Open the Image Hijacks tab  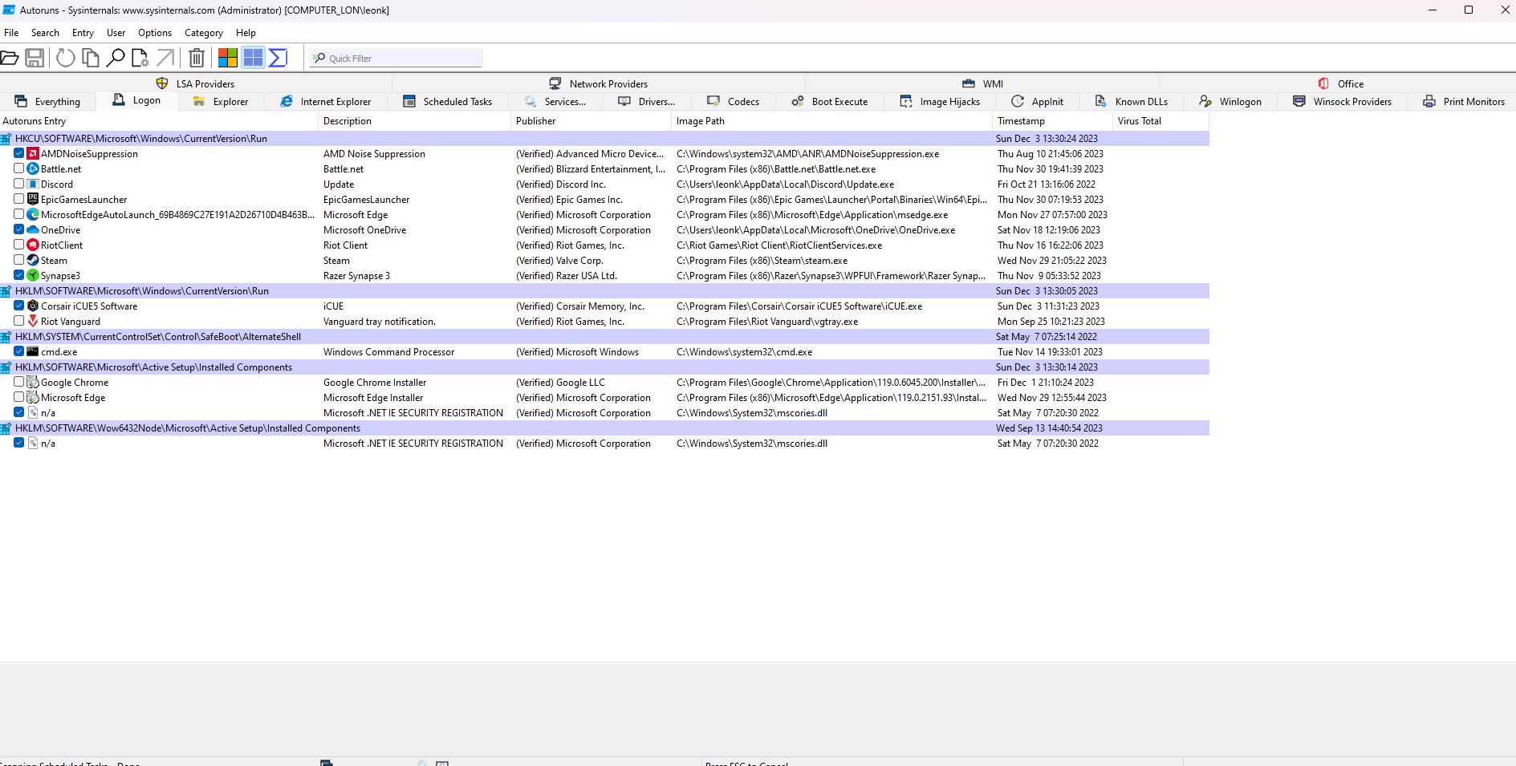[x=940, y=102]
